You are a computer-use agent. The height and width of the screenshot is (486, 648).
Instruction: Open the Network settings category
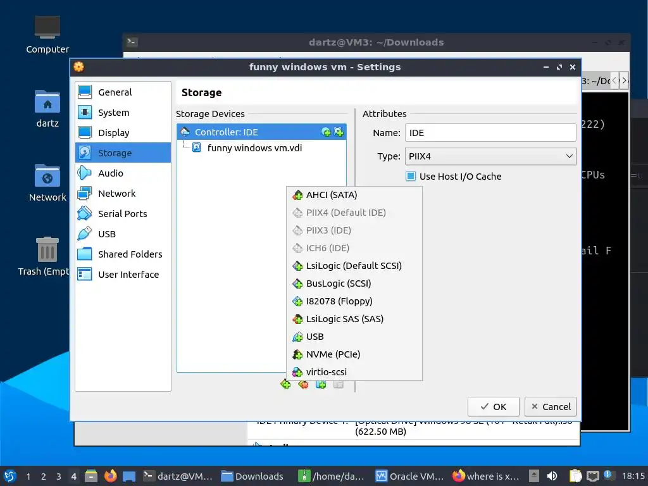tap(123, 194)
